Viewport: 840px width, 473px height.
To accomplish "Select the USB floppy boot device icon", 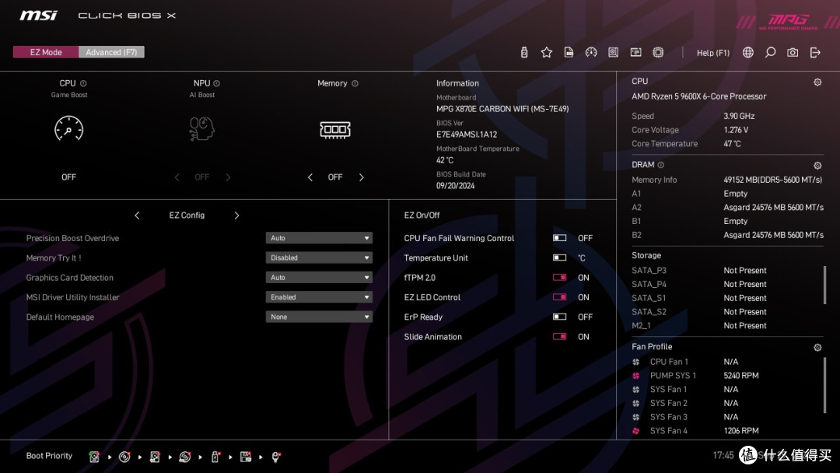I will pyautogui.click(x=246, y=457).
